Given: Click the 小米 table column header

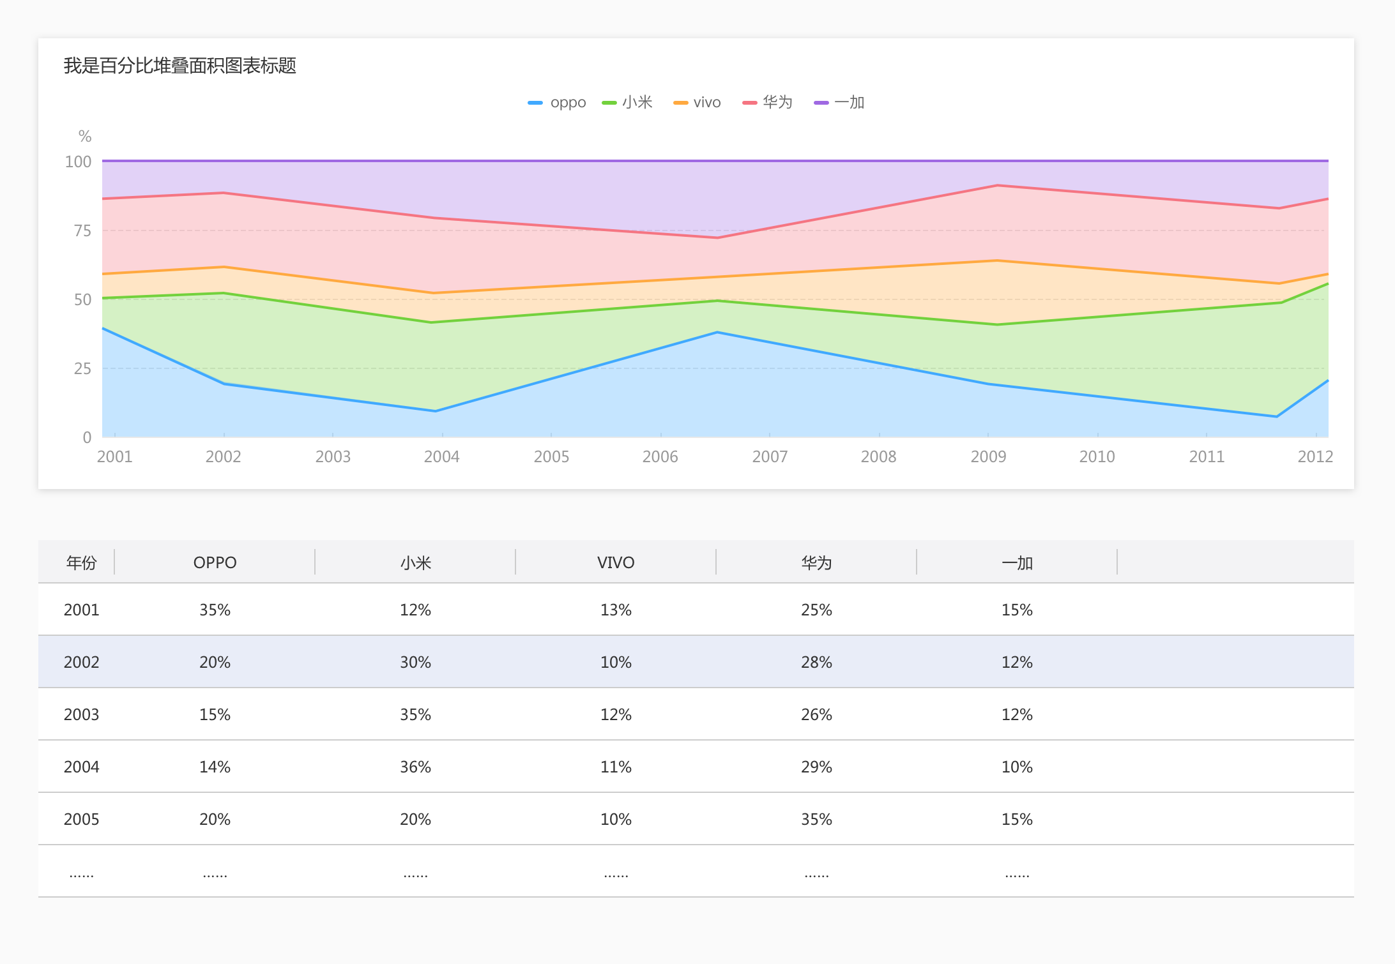Looking at the screenshot, I should click(x=415, y=562).
